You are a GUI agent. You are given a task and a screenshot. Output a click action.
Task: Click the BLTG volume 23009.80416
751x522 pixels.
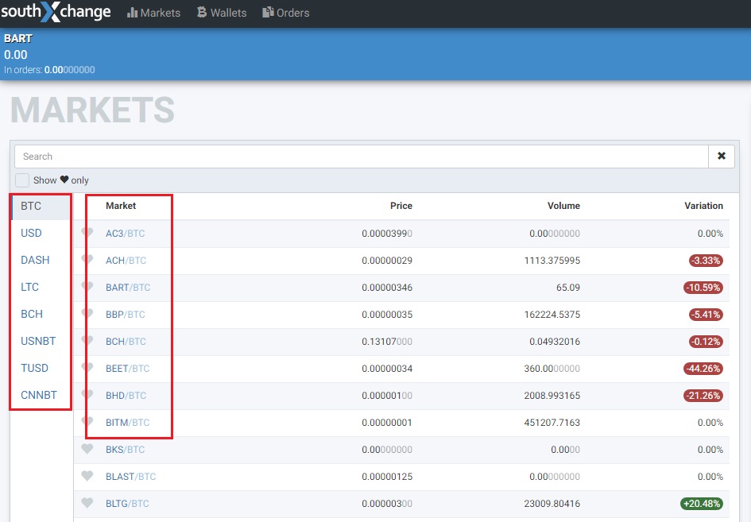(x=552, y=504)
